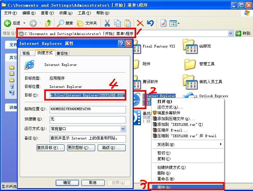Click the scissors Cut icon
253x191 pixels.
[x=107, y=23]
